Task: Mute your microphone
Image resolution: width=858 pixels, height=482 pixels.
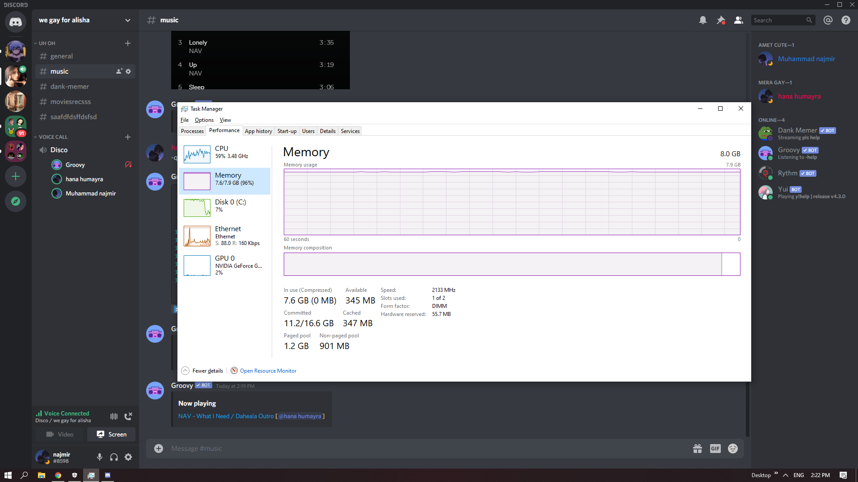Action: pos(99,457)
